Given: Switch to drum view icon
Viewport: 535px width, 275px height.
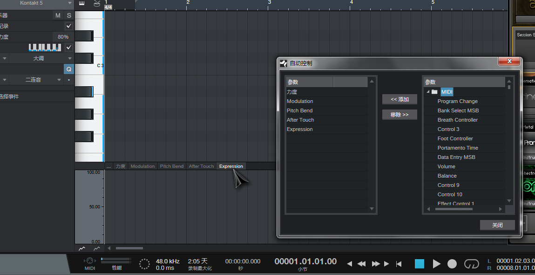Looking at the screenshot, I should point(97,3).
